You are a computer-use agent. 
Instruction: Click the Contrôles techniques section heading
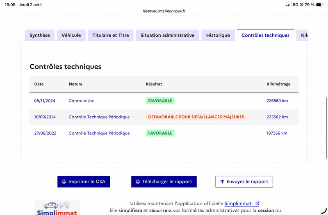coord(65,67)
